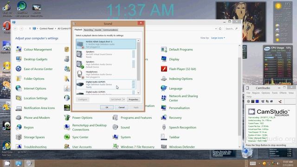Open the Desktop Gadgets applet

point(32,59)
